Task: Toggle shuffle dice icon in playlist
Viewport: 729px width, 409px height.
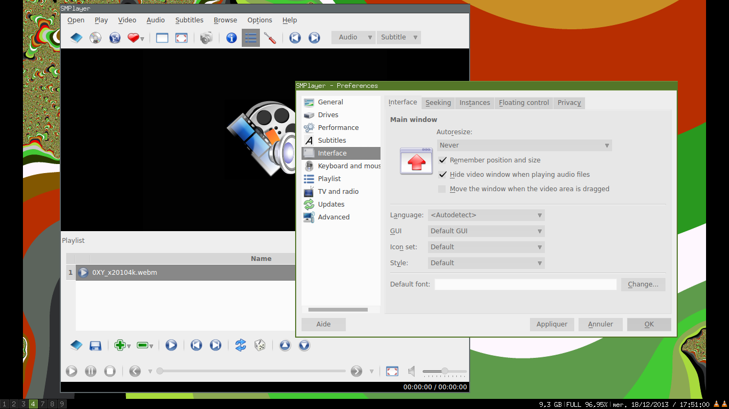Action: pyautogui.click(x=260, y=346)
